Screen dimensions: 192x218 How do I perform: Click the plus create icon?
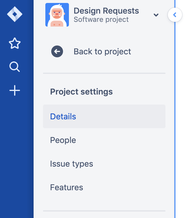pyautogui.click(x=15, y=90)
